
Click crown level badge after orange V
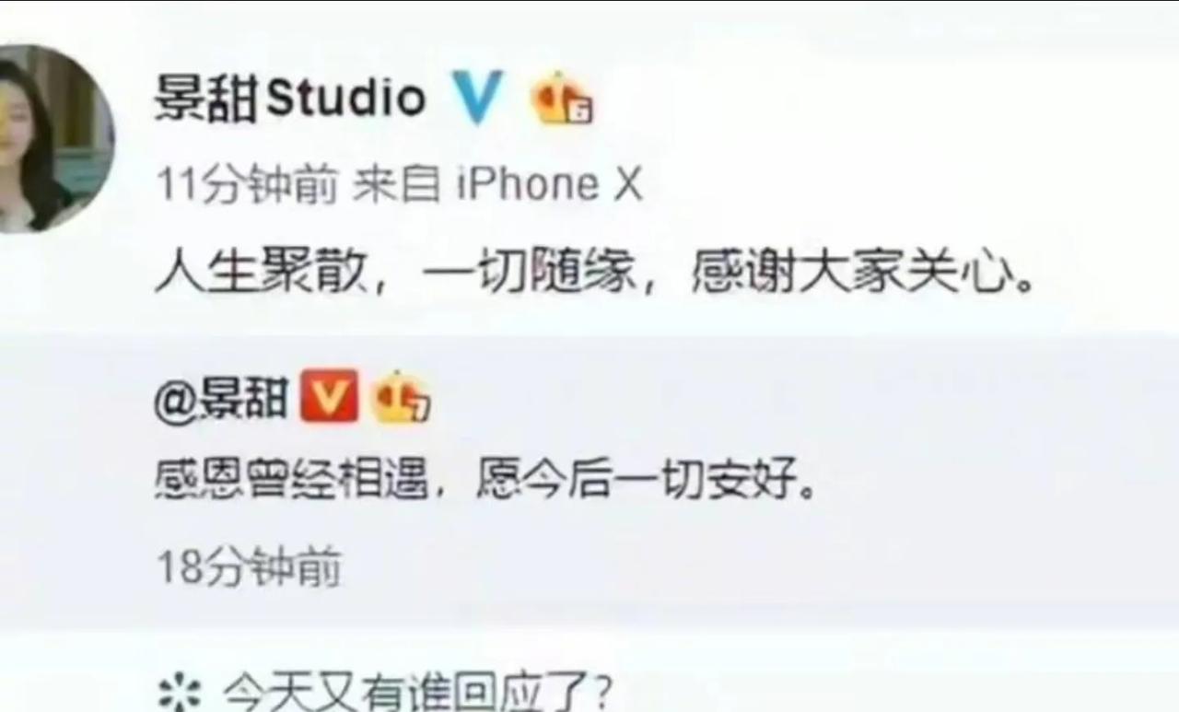tap(402, 396)
